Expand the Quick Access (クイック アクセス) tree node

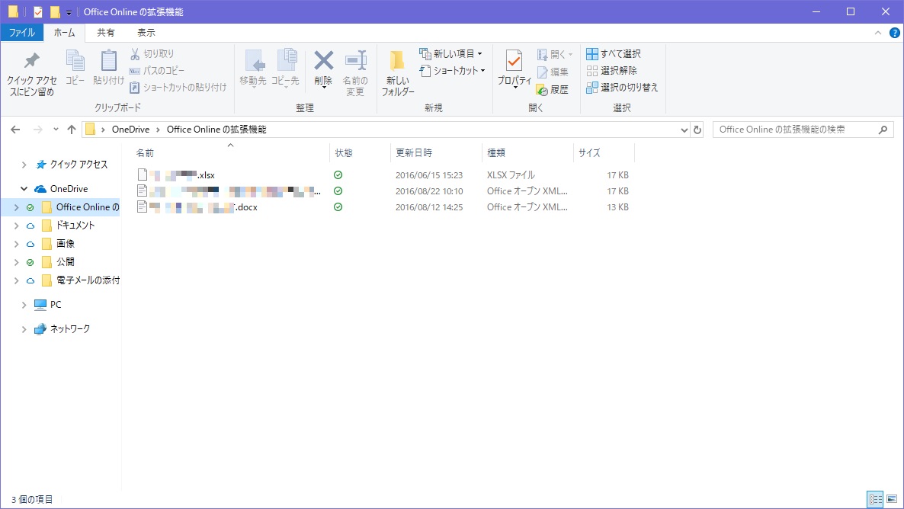pyautogui.click(x=24, y=165)
